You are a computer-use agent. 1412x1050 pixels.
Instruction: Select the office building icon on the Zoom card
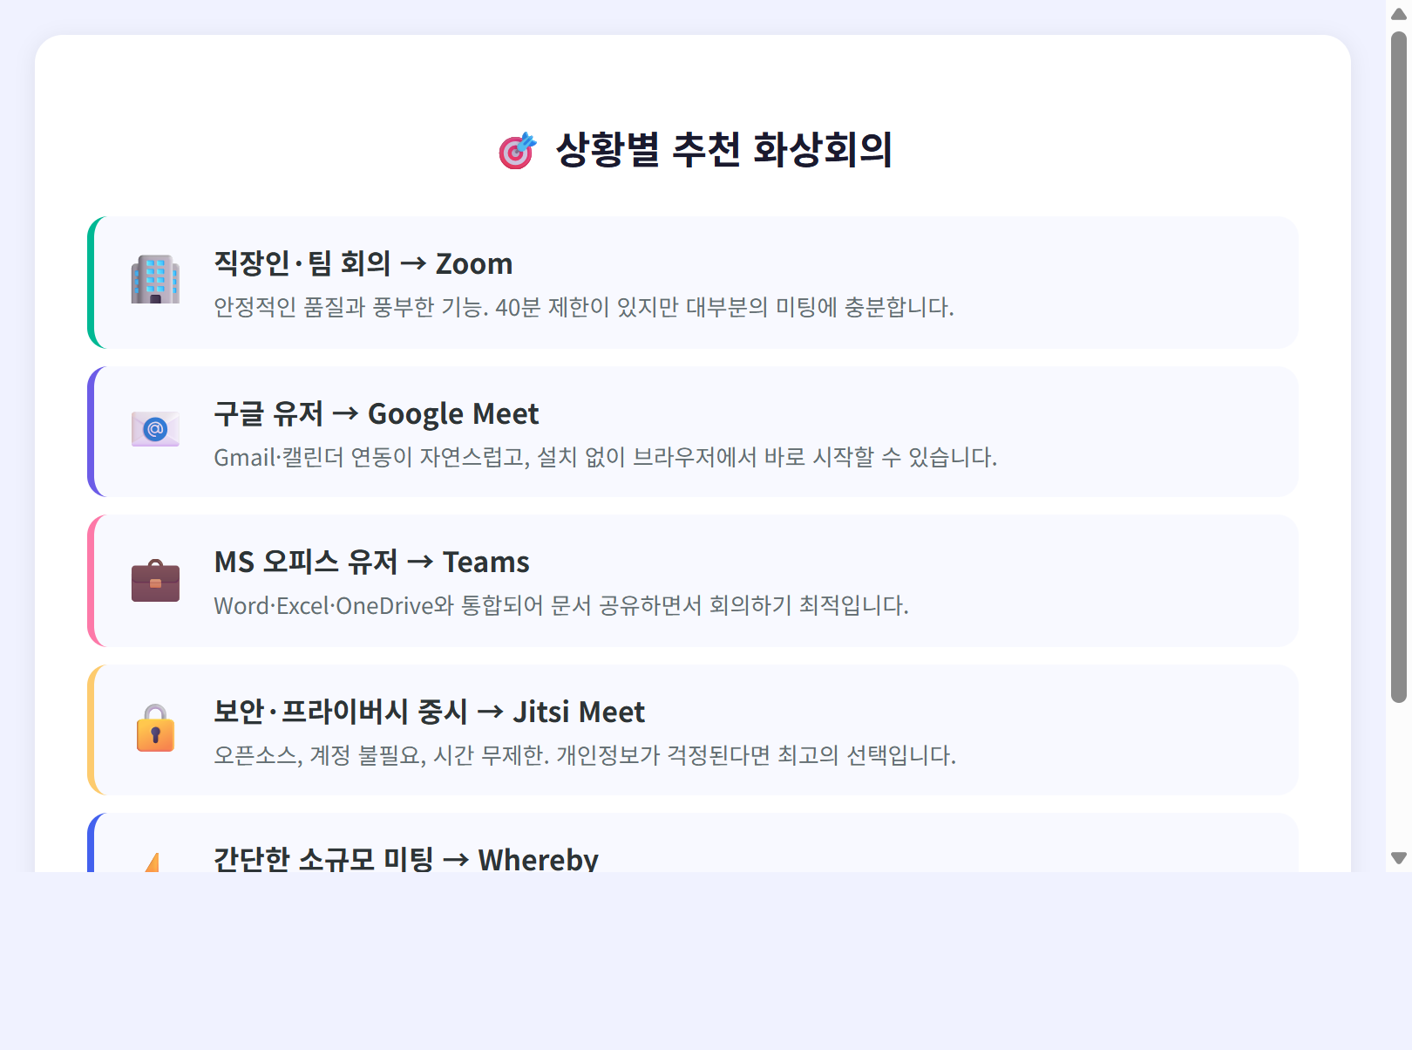pyautogui.click(x=155, y=281)
